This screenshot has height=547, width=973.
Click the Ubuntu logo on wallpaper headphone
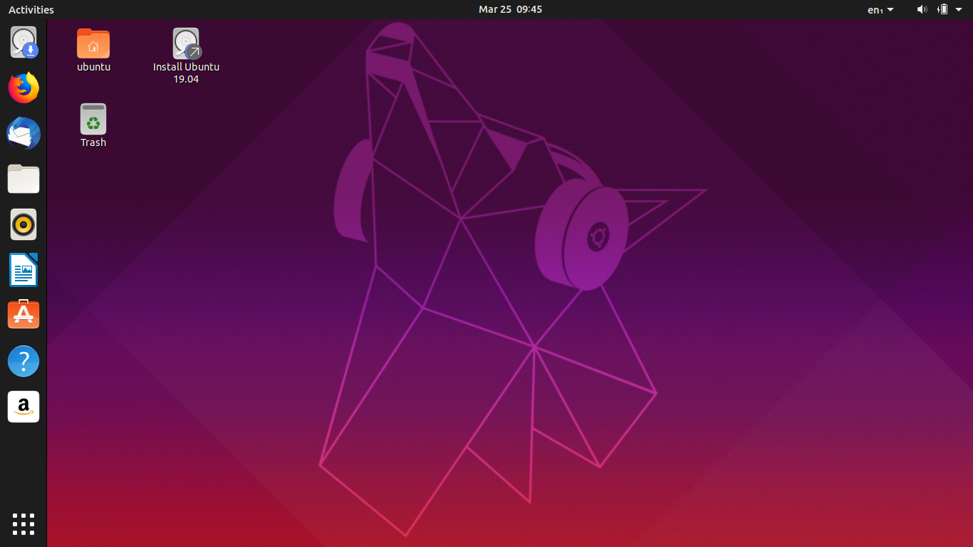coord(597,237)
